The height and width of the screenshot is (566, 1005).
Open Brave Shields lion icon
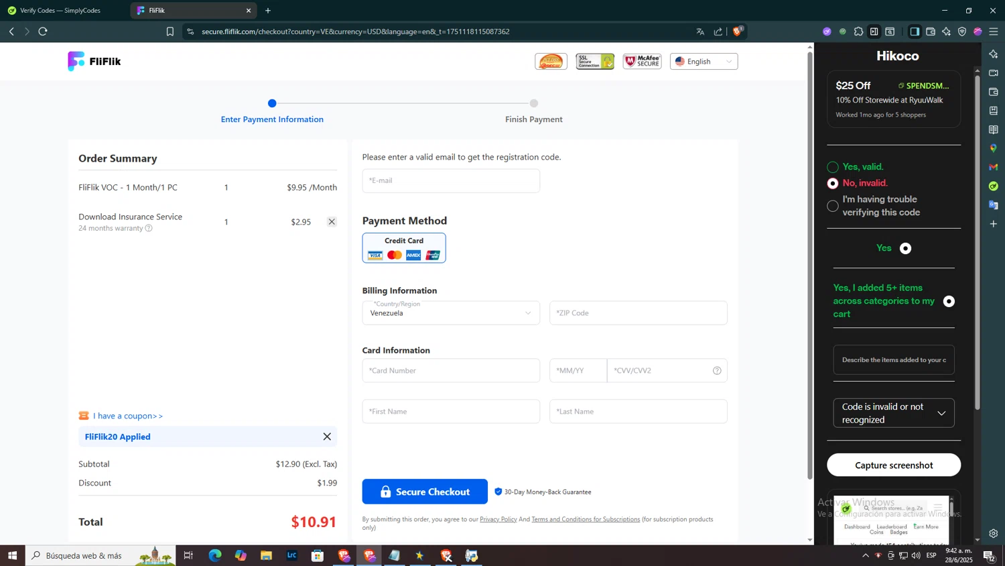[x=738, y=31]
